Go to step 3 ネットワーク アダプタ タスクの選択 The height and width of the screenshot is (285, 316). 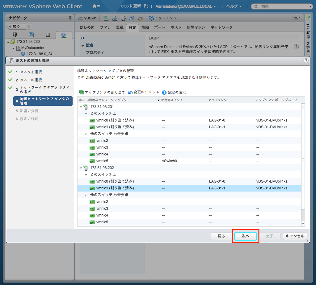43,89
